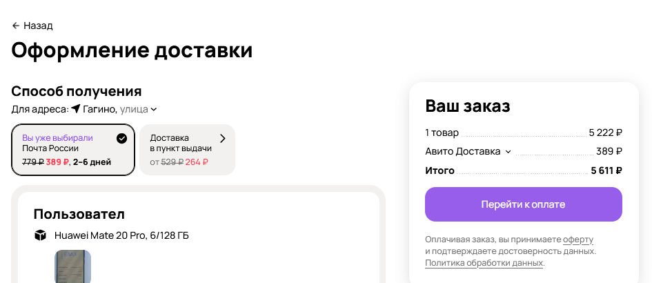This screenshot has width=652, height=283.
Task: Click right chevron on pickup point delivery card
Action: [x=222, y=139]
